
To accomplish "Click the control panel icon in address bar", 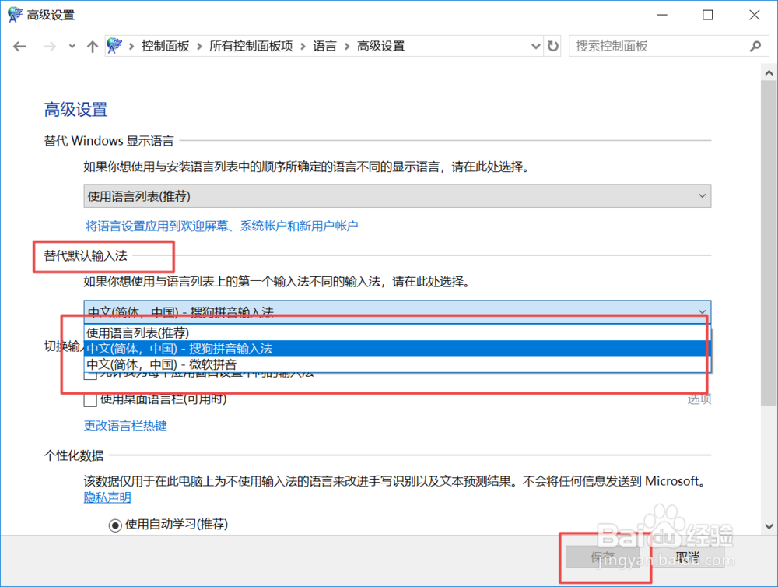I will 114,46.
